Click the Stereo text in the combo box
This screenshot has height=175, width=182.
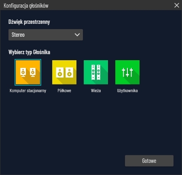18,35
